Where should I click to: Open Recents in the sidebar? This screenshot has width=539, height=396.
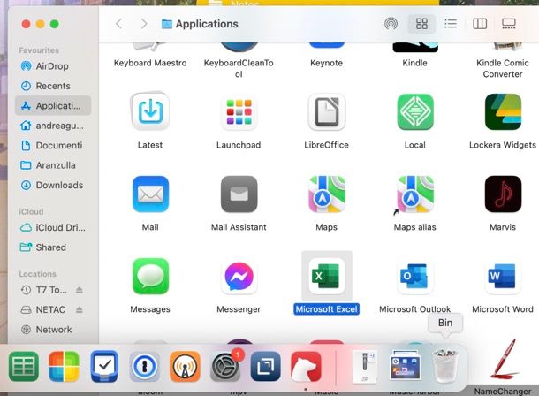click(x=53, y=86)
